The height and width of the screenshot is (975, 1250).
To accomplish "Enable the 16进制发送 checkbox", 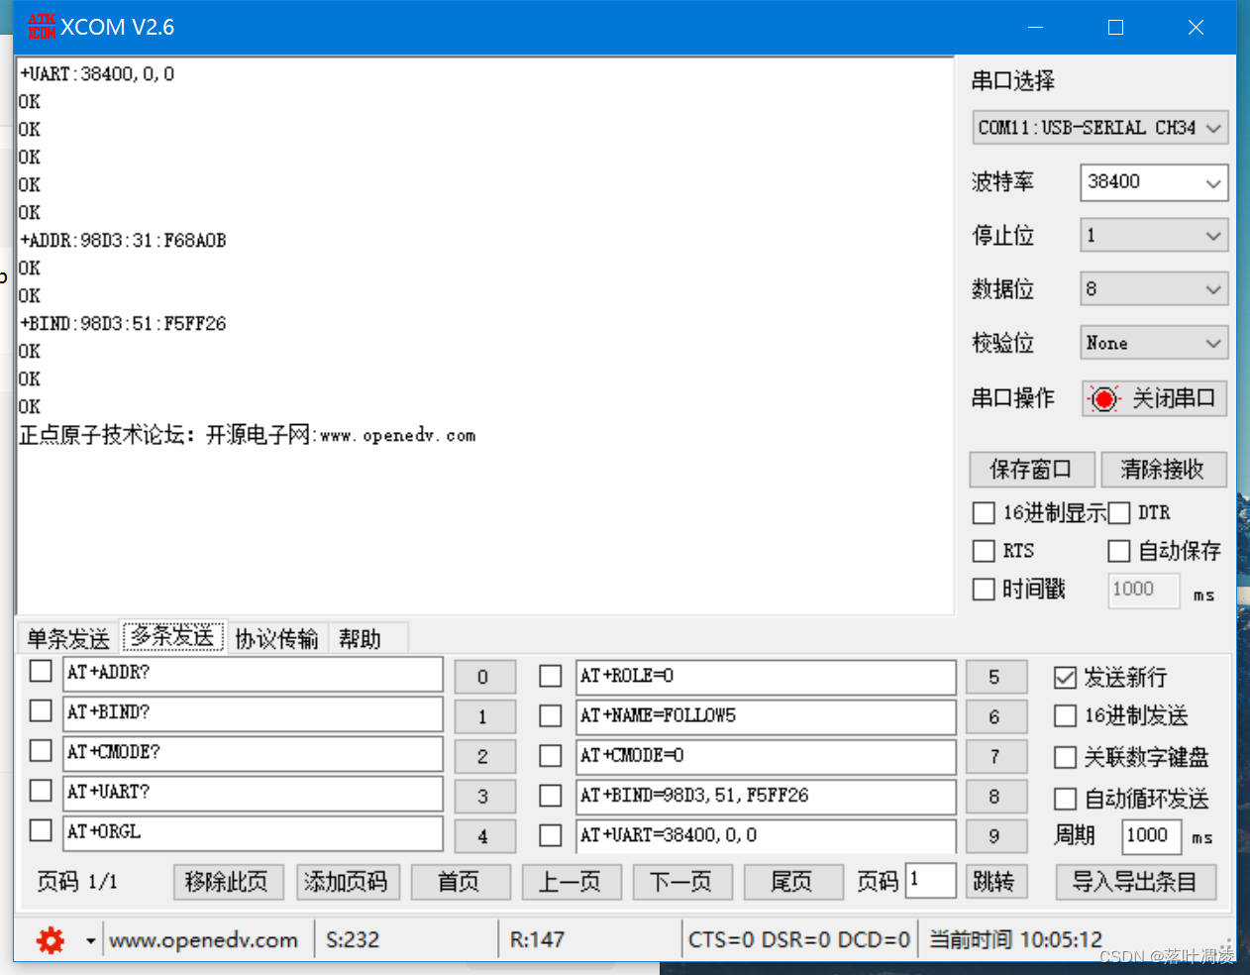I will tap(1065, 715).
